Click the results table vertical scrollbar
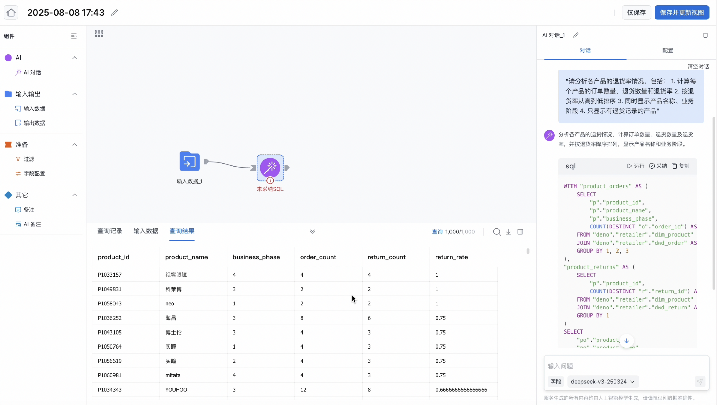The width and height of the screenshot is (717, 405). tap(528, 251)
